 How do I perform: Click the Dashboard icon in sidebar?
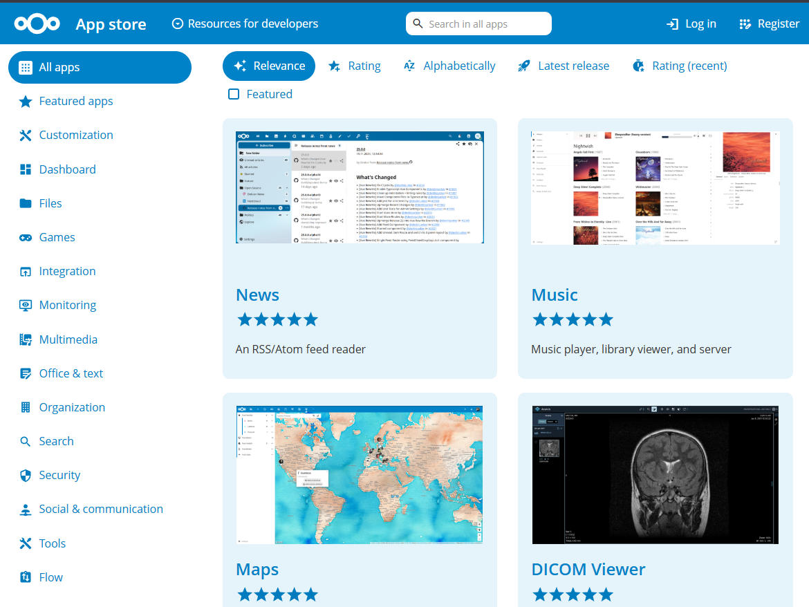click(x=26, y=169)
